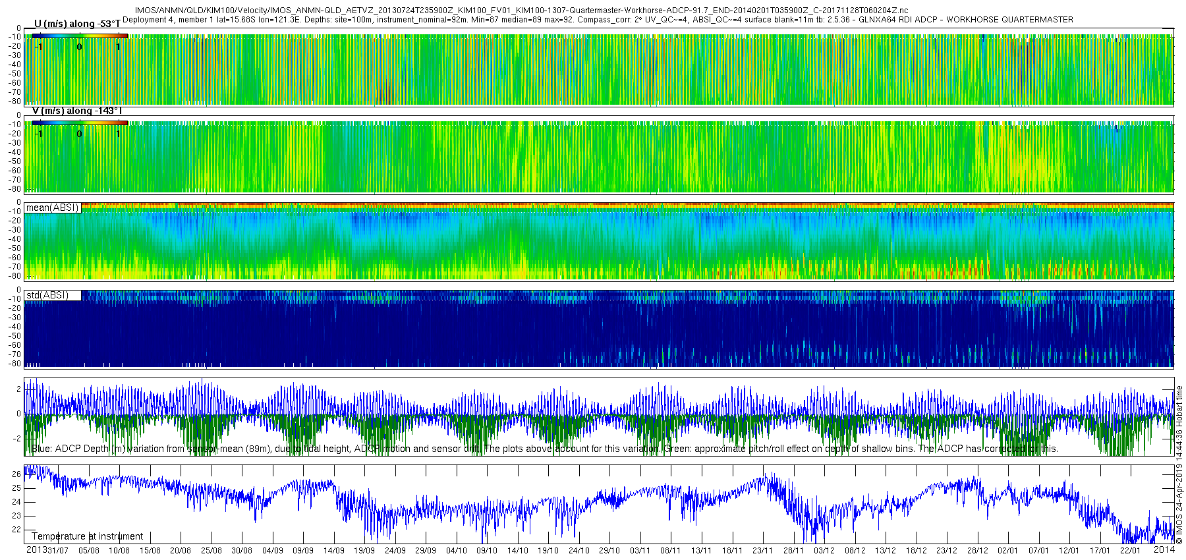1186x560 pixels.
Task: Click the 2014 year label on time axis
Action: click(1164, 549)
